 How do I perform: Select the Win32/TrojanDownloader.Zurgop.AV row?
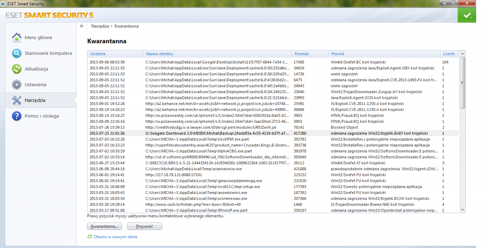click(x=273, y=92)
